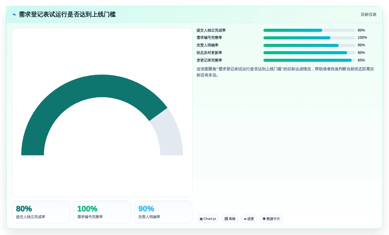Viewport: 389px width, 235px height.
Task: Click the Chart.js tag chip
Action: (x=208, y=219)
